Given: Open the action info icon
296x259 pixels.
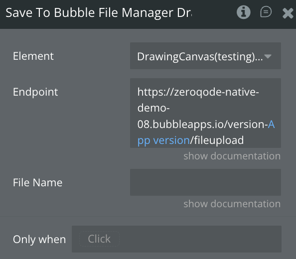Looking at the screenshot, I should pos(244,12).
